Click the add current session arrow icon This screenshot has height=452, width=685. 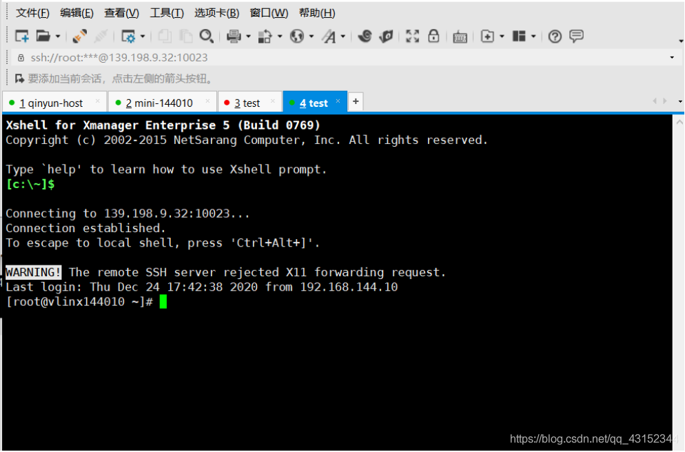click(20, 79)
